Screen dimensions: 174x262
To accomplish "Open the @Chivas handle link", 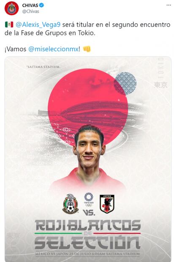I will pyautogui.click(x=30, y=11).
